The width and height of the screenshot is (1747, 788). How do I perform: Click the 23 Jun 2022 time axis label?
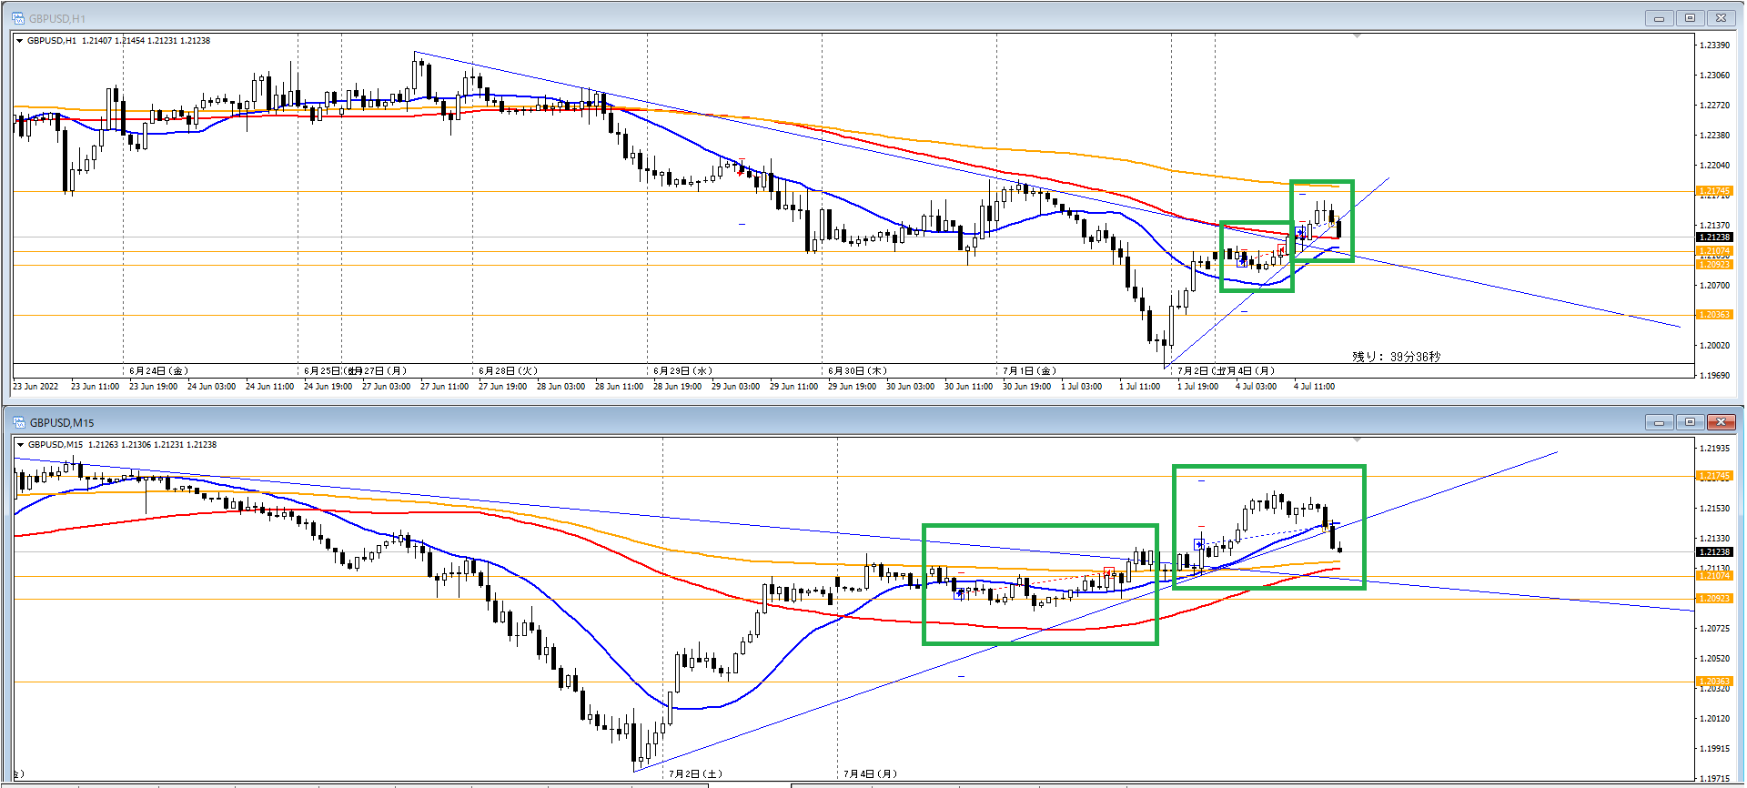tap(35, 387)
